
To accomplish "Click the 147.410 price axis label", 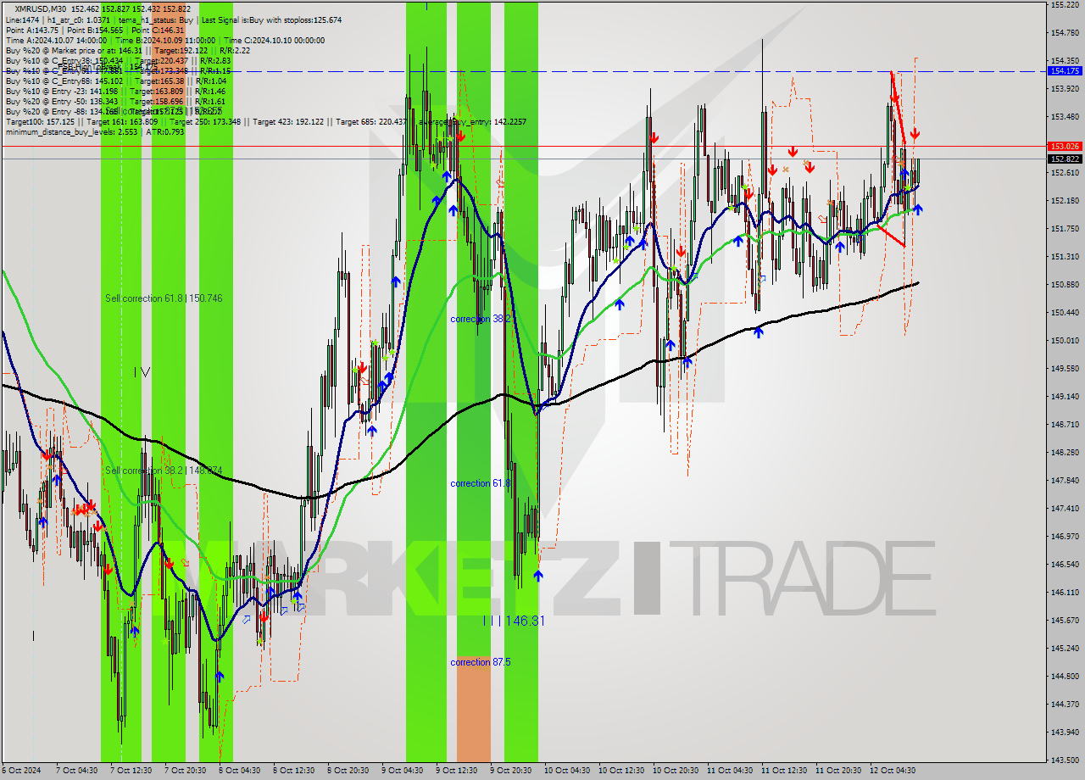I will (1065, 509).
